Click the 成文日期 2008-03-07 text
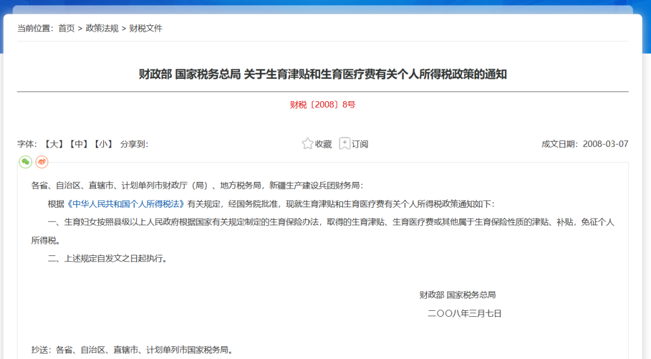Image resolution: width=651 pixels, height=359 pixels. click(x=585, y=144)
